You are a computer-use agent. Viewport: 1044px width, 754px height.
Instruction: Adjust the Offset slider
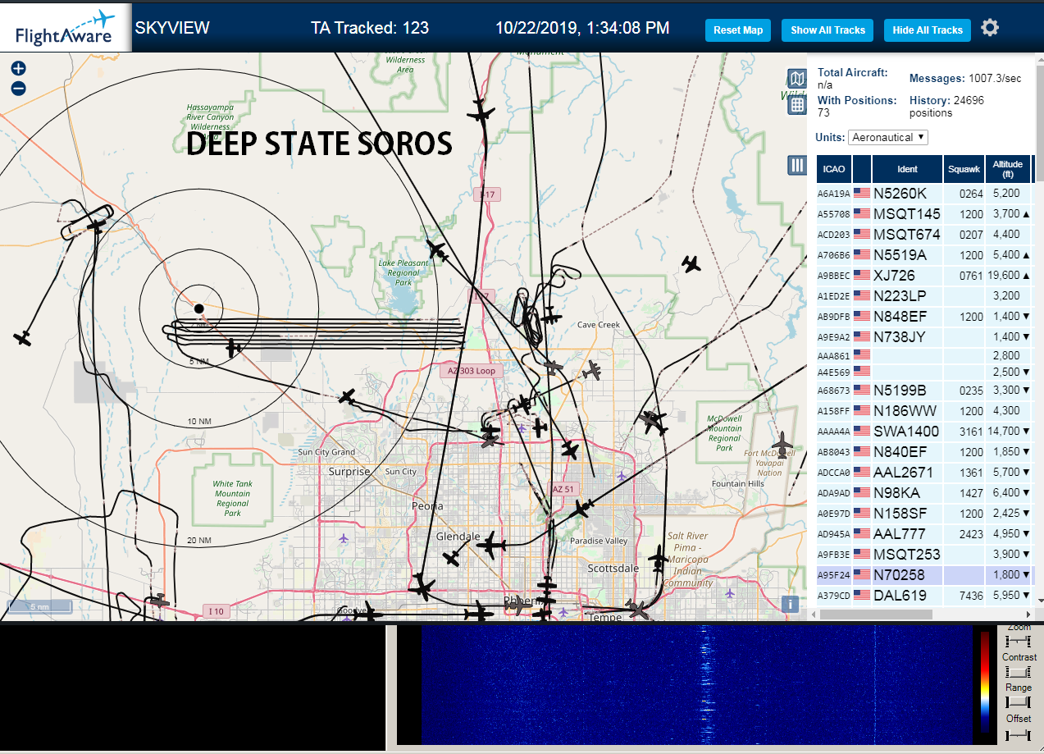1018,734
